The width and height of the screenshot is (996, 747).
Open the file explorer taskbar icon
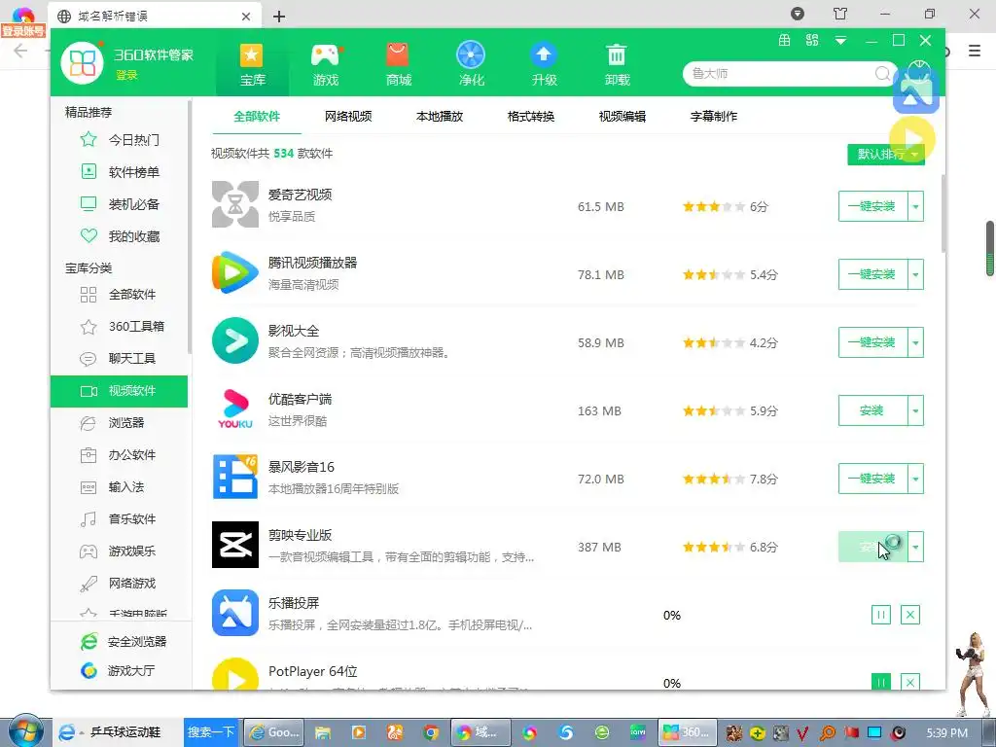pyautogui.click(x=323, y=733)
